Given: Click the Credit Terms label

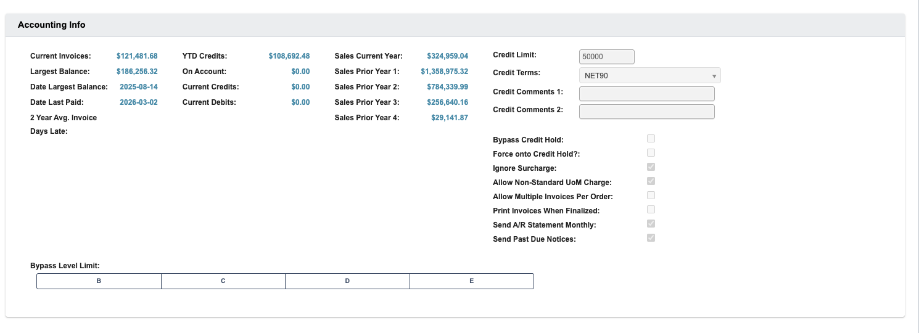Looking at the screenshot, I should click(x=516, y=73).
